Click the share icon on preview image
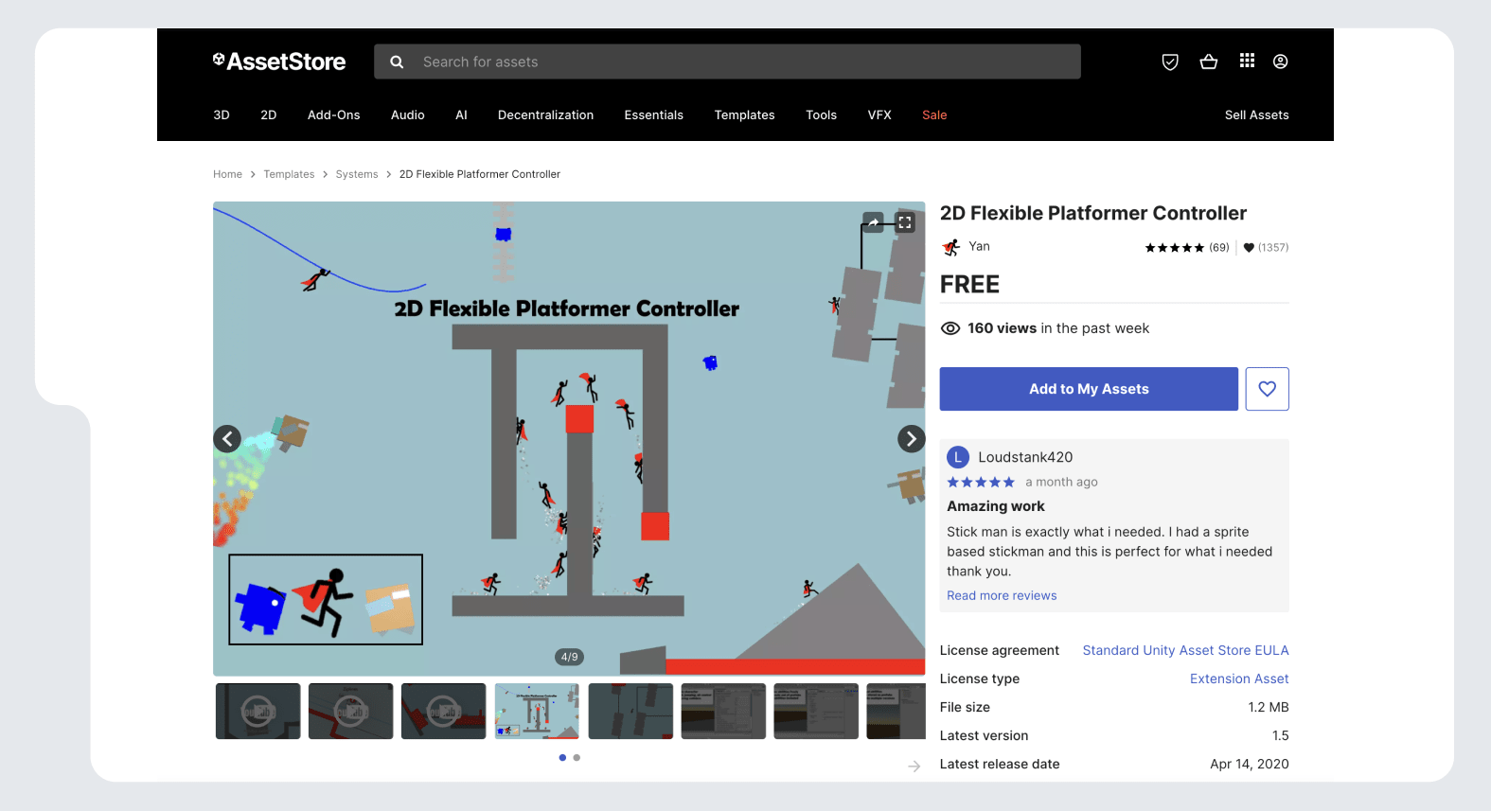 pyautogui.click(x=873, y=222)
